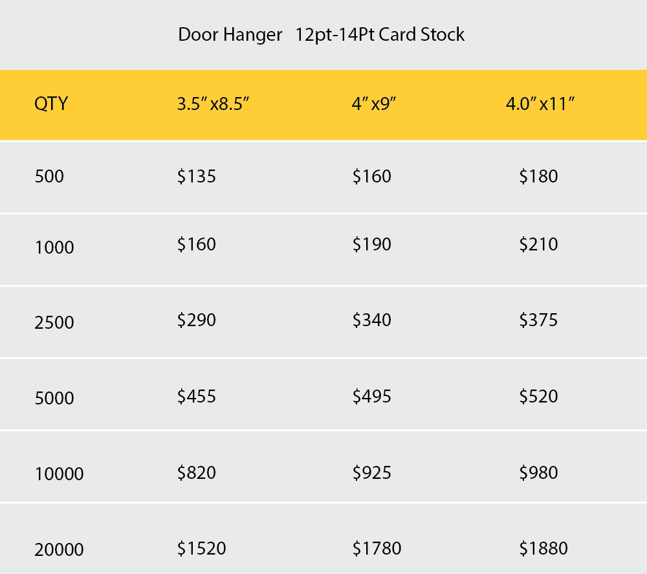Click the 2500 quantity row label
The width and height of the screenshot is (647, 574).
54,322
